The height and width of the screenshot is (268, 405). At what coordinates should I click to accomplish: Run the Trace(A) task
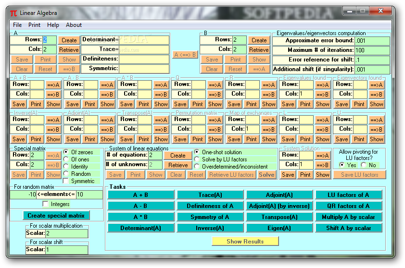(210, 195)
